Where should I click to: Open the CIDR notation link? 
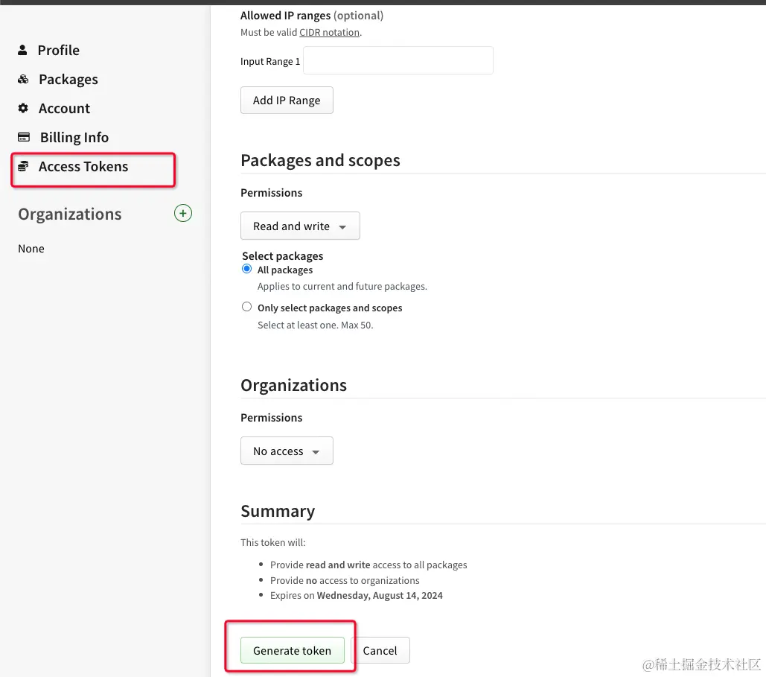[329, 32]
